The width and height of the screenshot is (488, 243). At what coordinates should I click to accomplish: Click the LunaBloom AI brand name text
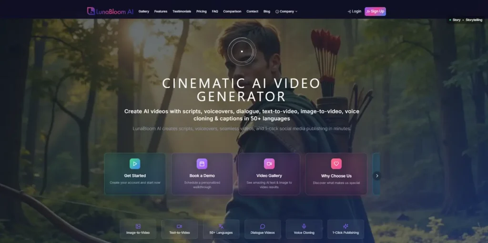pyautogui.click(x=115, y=11)
